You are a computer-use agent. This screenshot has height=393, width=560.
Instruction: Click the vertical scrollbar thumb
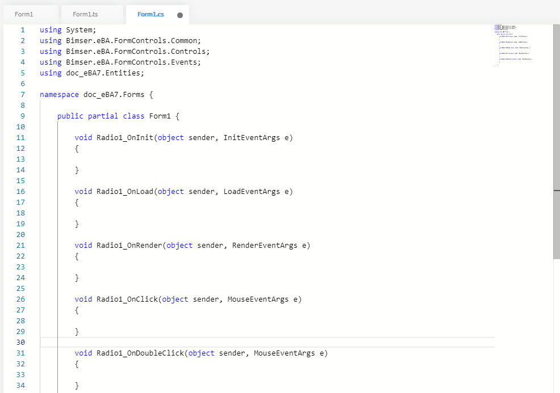(x=557, y=142)
